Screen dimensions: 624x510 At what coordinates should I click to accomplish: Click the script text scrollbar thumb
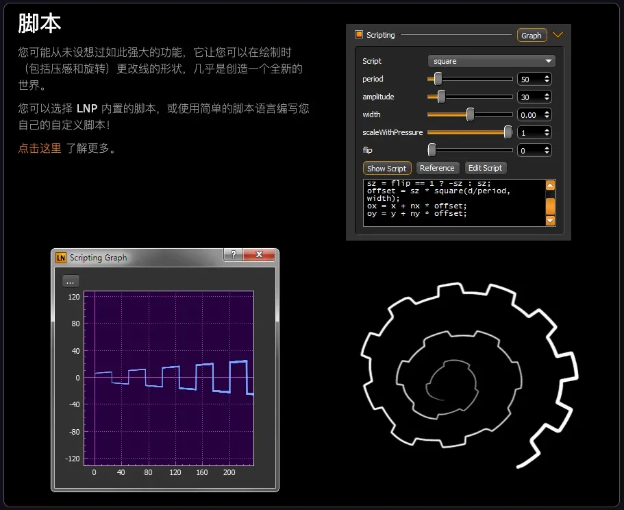coord(551,206)
